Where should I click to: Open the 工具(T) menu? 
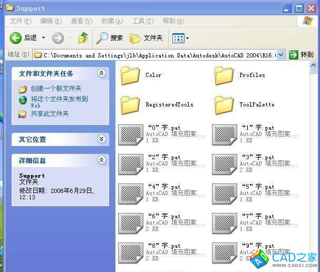pyautogui.click(x=143, y=21)
